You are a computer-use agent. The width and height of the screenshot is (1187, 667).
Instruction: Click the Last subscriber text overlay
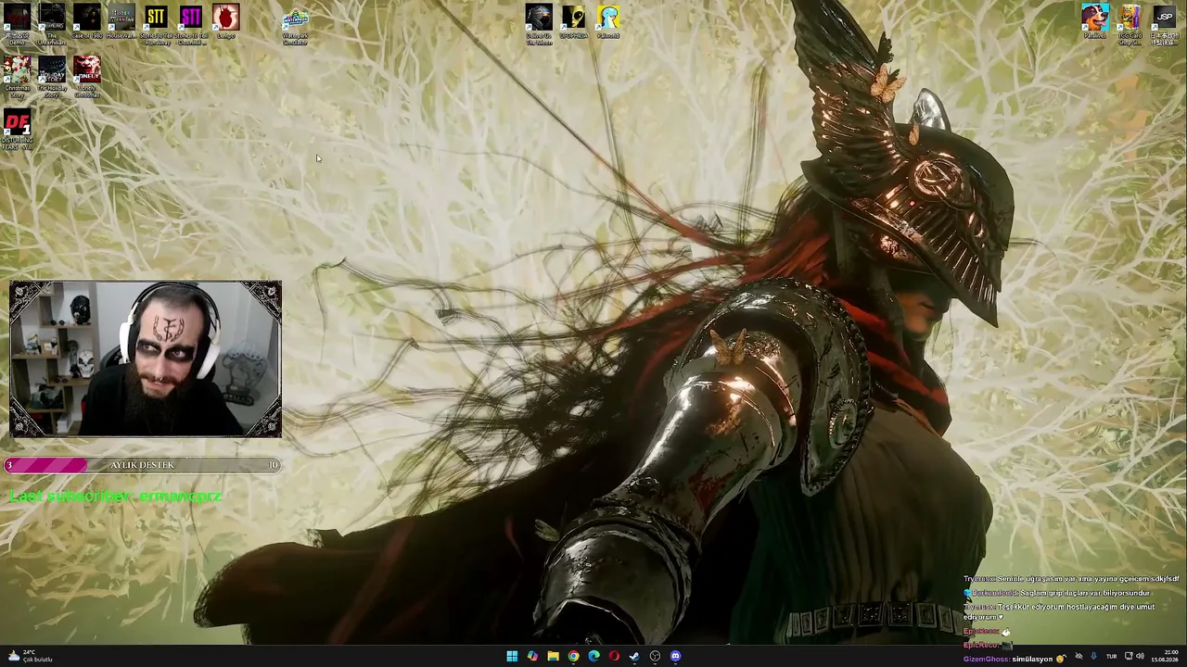tap(115, 497)
